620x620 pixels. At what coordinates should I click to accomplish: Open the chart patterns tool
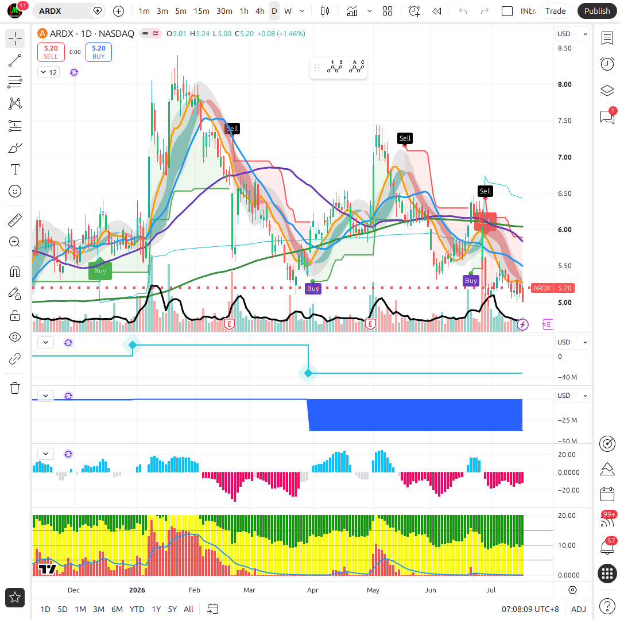tap(15, 104)
